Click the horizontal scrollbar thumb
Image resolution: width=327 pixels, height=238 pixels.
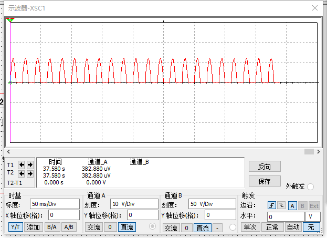click(x=309, y=151)
